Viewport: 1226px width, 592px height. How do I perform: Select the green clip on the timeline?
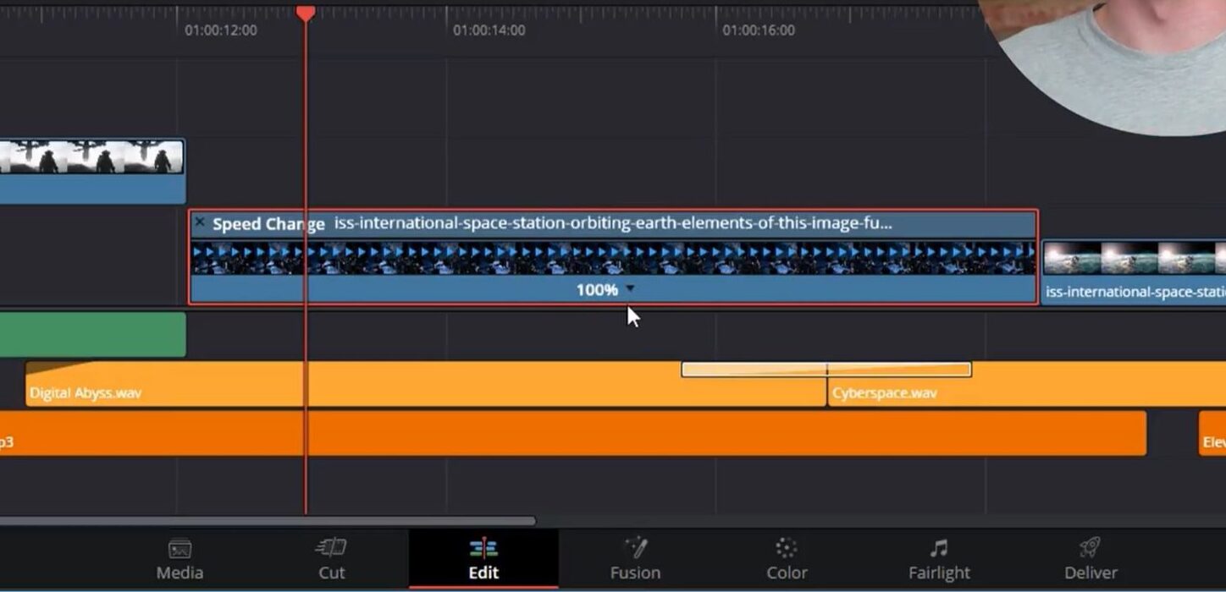point(93,333)
